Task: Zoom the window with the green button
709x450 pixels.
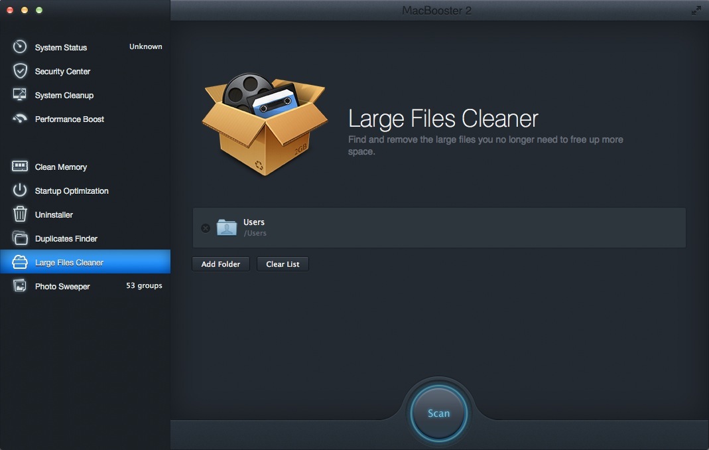Action: tap(39, 10)
